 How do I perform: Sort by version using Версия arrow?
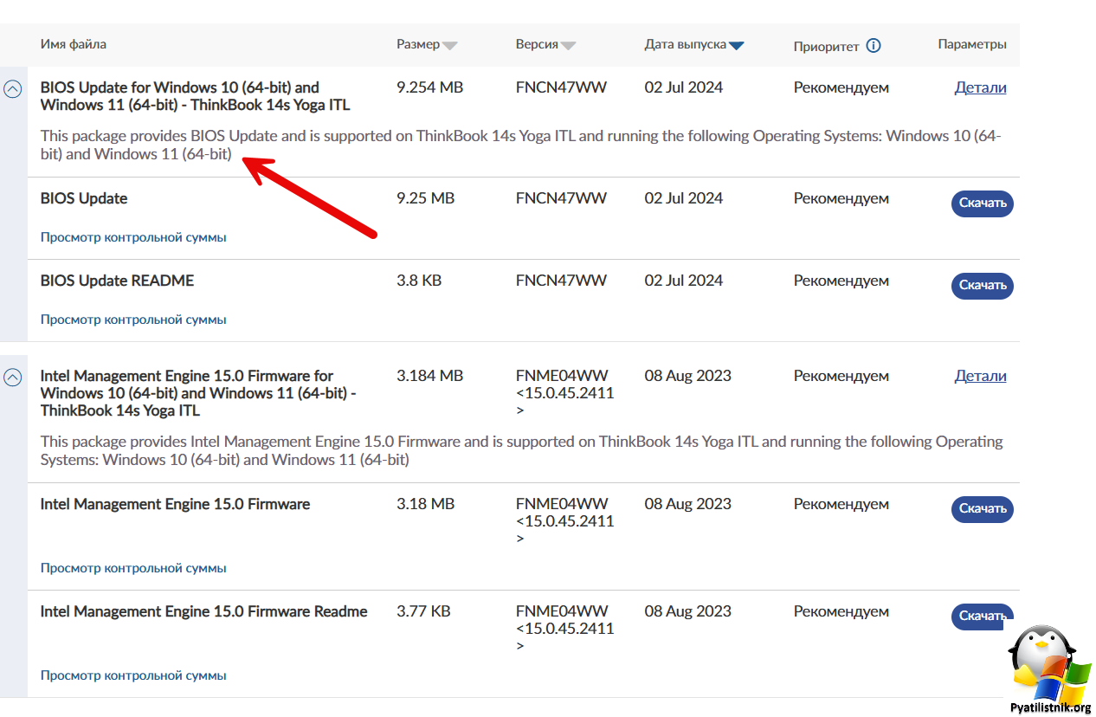(x=568, y=46)
